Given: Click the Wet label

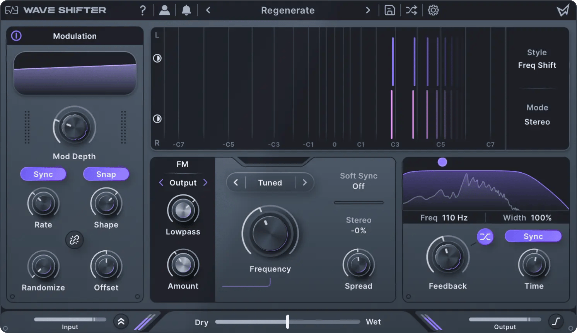Looking at the screenshot, I should point(373,322).
